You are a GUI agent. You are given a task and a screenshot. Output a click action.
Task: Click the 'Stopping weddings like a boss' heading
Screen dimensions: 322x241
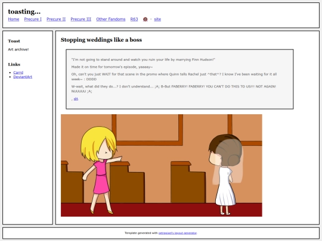pos(101,40)
